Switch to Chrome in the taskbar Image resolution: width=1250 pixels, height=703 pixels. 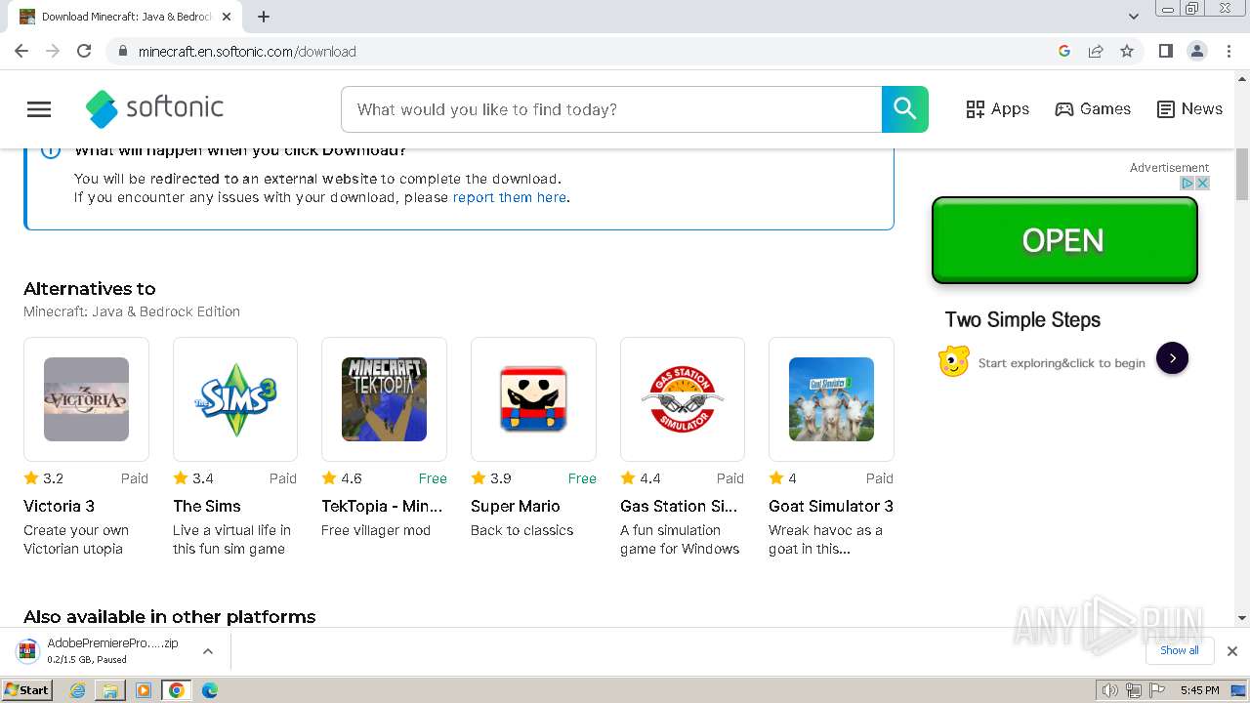[x=177, y=690]
